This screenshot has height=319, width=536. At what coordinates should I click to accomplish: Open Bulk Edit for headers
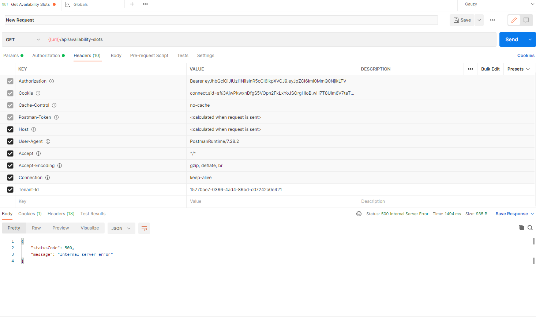pyautogui.click(x=490, y=69)
